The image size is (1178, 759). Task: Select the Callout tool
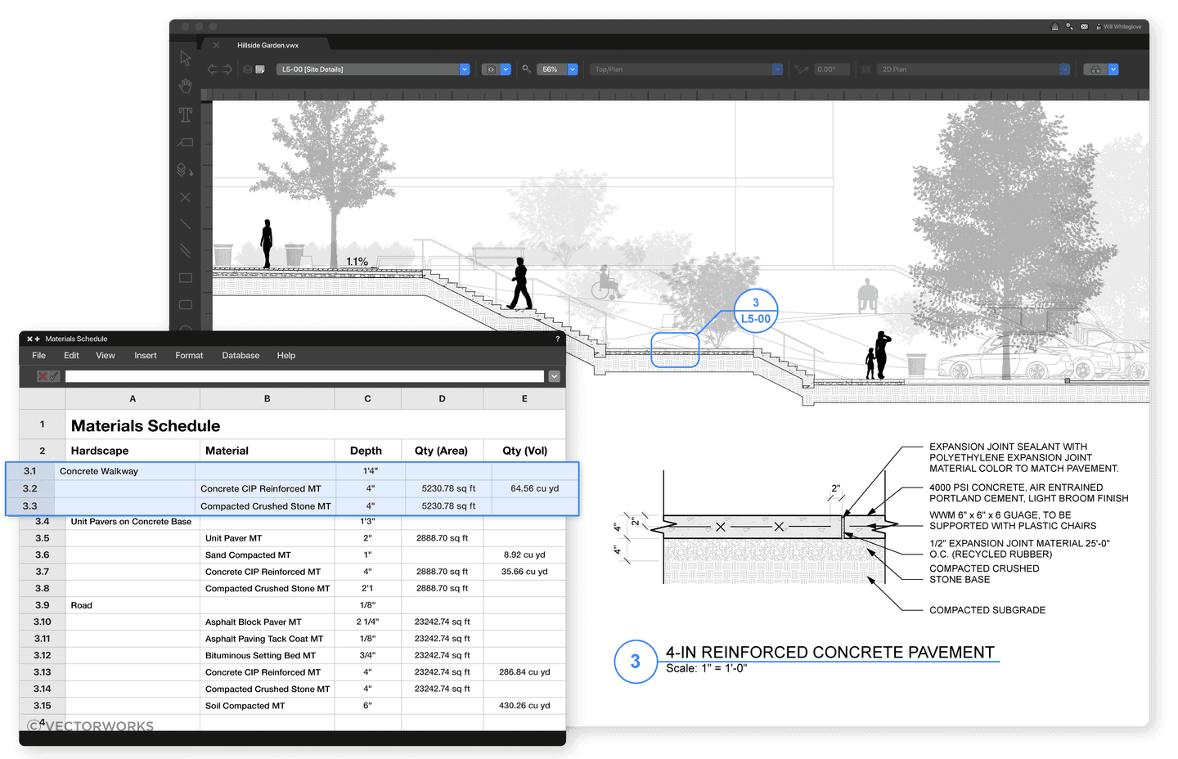[x=186, y=142]
